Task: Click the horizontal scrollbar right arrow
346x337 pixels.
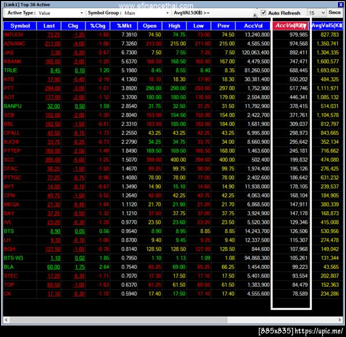Action: pos(340,320)
